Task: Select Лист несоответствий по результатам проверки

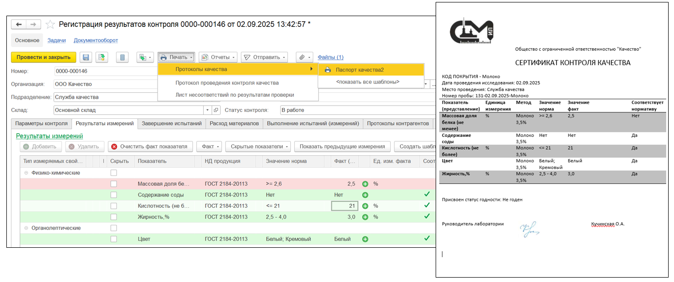Action: coord(235,95)
